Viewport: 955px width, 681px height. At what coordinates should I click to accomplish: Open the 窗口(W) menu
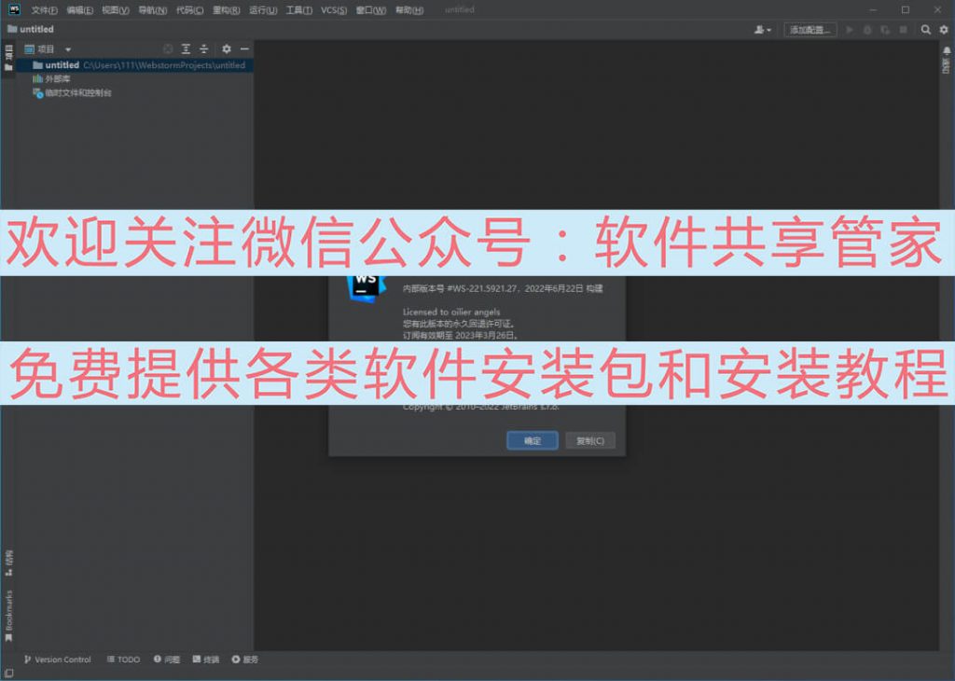pyautogui.click(x=371, y=10)
